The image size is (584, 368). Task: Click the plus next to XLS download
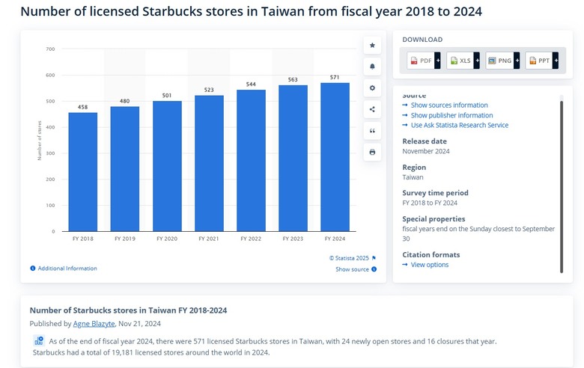click(x=477, y=61)
